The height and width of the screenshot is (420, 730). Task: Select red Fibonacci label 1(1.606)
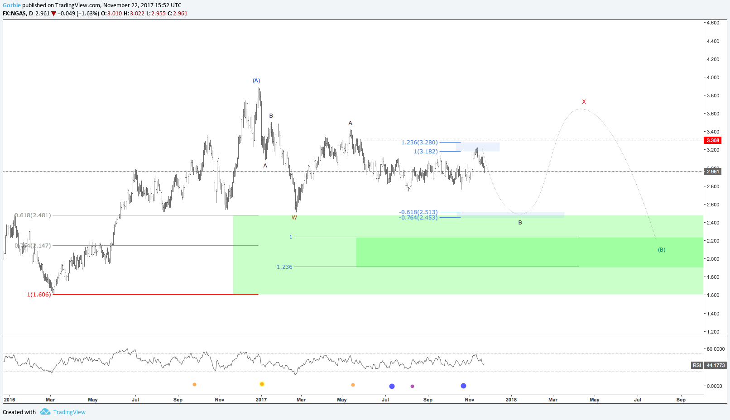(x=39, y=295)
